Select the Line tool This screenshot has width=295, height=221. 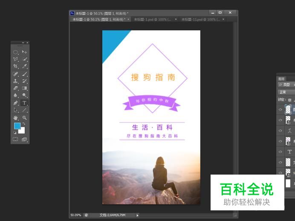[24, 110]
